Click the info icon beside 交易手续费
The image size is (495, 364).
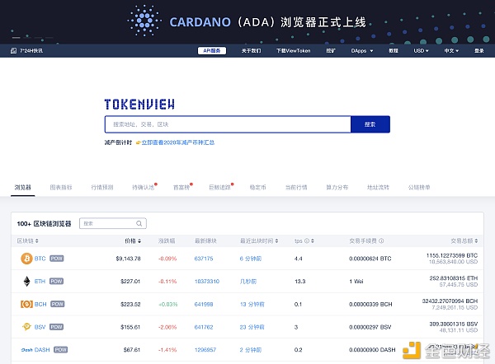pos(381,240)
